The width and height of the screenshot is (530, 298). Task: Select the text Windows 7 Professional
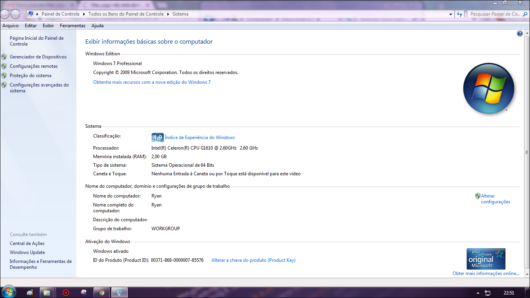tap(117, 63)
